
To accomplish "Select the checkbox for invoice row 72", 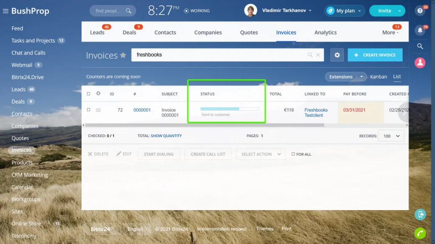I will (x=88, y=110).
